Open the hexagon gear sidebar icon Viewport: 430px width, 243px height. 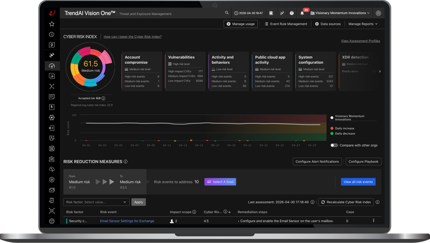[52, 180]
